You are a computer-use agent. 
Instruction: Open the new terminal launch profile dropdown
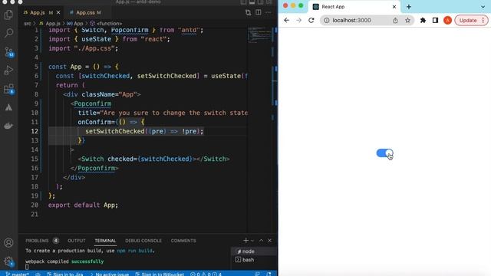[x=252, y=240]
